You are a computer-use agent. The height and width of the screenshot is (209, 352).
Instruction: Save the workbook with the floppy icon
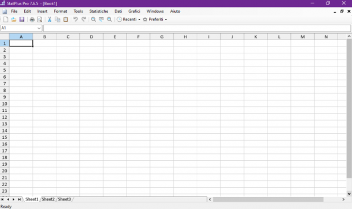[22, 20]
